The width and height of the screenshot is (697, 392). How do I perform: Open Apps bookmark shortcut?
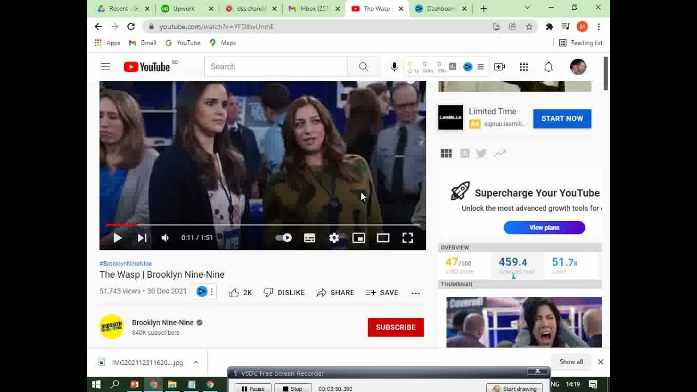point(107,42)
